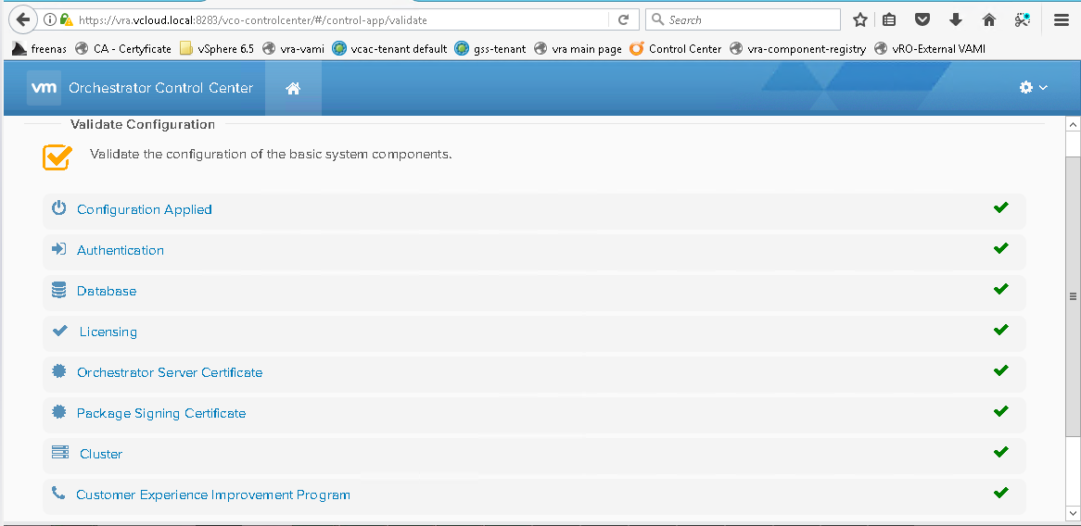This screenshot has height=526, width=1081.
Task: Open the vRO-External VAMI bookmark
Action: tap(930, 49)
